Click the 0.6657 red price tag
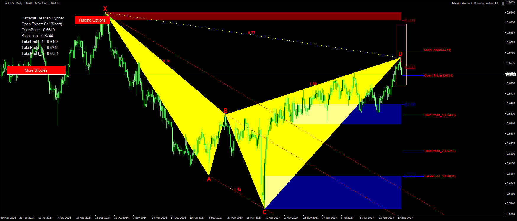 tap(410, 67)
